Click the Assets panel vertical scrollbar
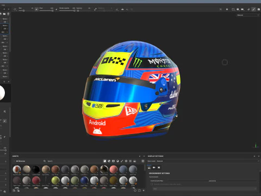 (145, 168)
